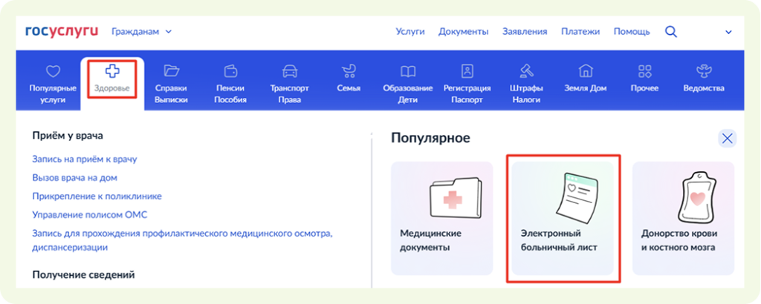Click the Популярное heading
This screenshot has width=761, height=304.
click(430, 139)
